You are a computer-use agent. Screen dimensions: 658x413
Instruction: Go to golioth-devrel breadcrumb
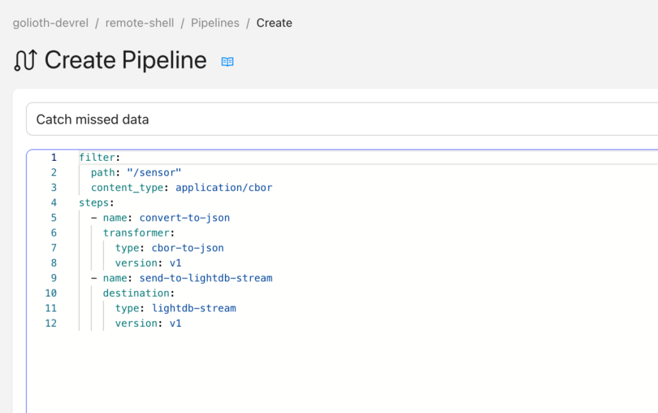click(x=50, y=23)
